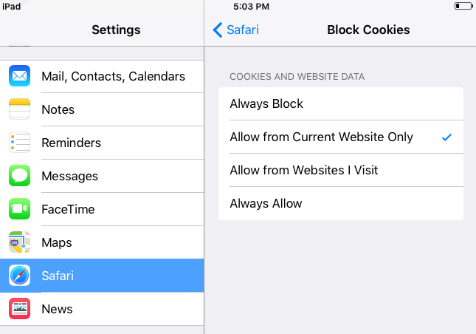Image resolution: width=476 pixels, height=334 pixels.
Task: Select the Always Allow cookies option
Action: point(341,204)
